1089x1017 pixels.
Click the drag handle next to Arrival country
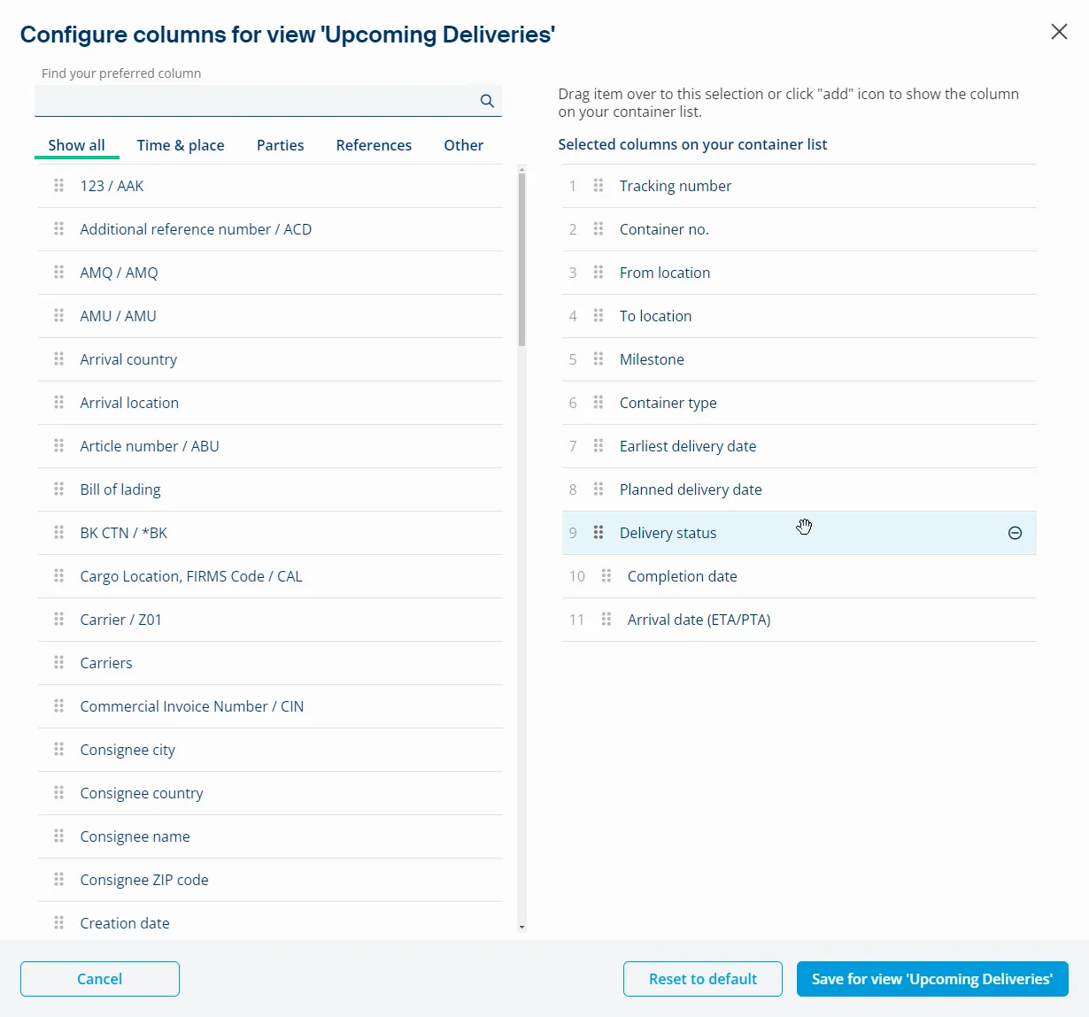58,359
